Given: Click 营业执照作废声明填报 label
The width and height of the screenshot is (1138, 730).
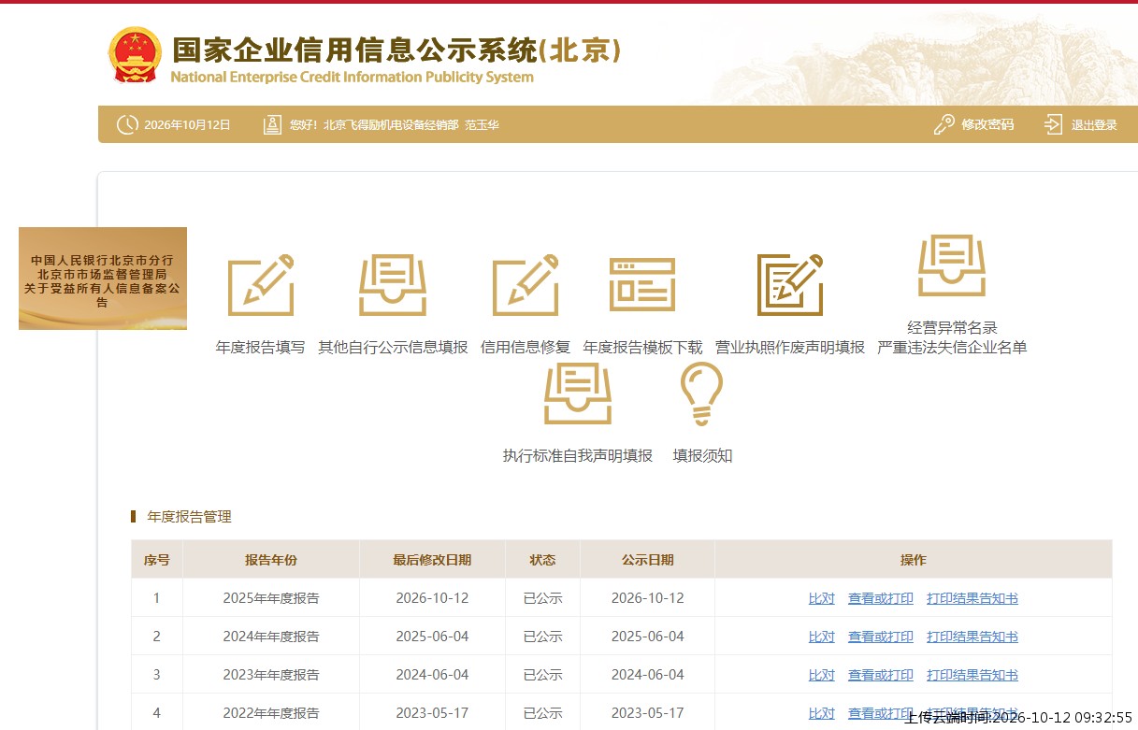Looking at the screenshot, I should tap(790, 348).
